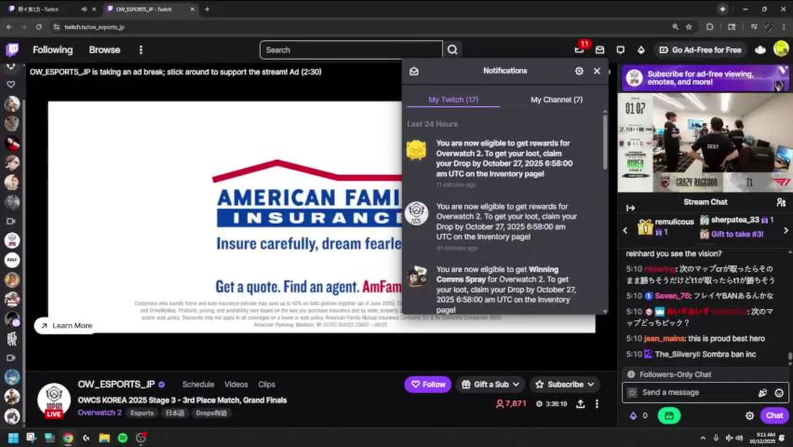Click the Subscribe for ad-free viewing banner
The height and width of the screenshot is (447, 793).
pyautogui.click(x=705, y=78)
